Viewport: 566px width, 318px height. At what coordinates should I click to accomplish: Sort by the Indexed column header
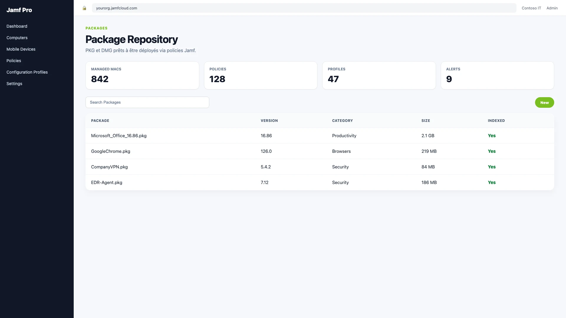[496, 121]
